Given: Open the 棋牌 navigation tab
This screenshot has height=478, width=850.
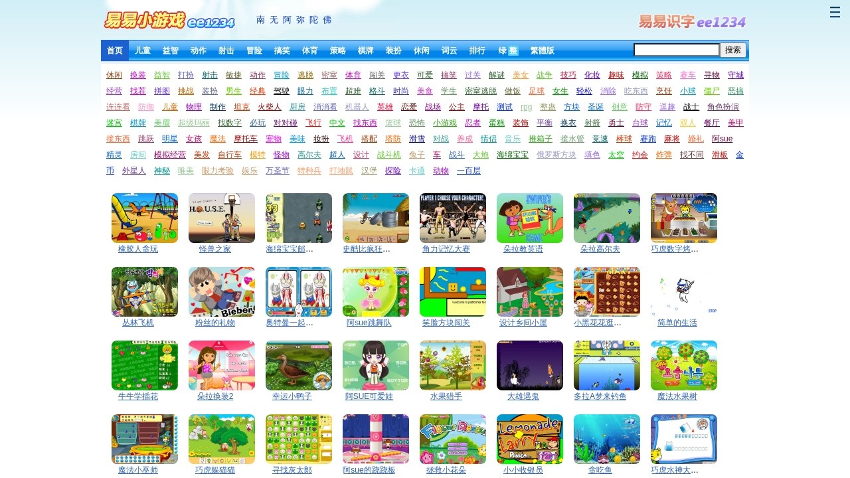Looking at the screenshot, I should click(366, 50).
